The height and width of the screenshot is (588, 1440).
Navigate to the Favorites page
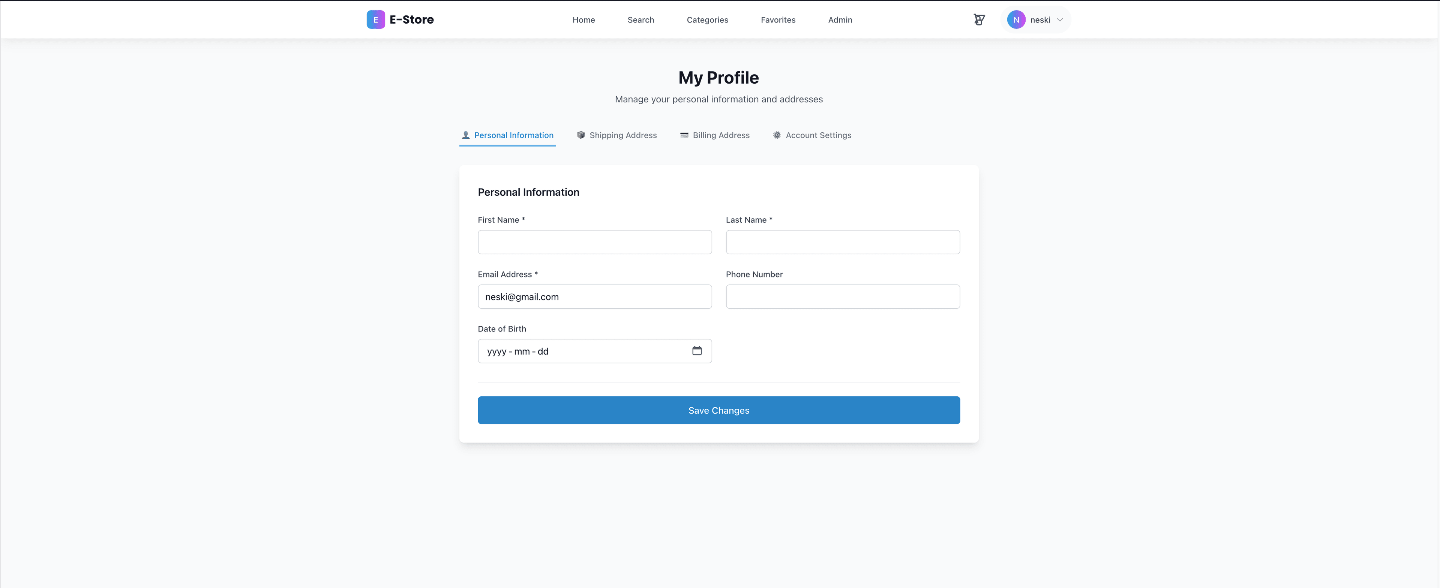point(778,19)
